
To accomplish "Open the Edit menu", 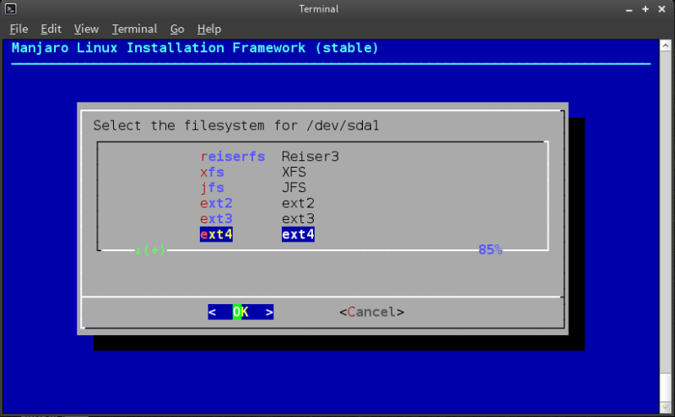I will pos(51,29).
